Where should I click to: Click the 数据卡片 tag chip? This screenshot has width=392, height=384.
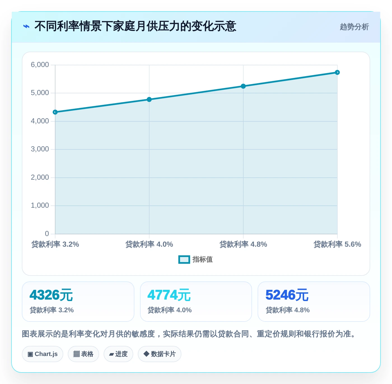[160, 354]
